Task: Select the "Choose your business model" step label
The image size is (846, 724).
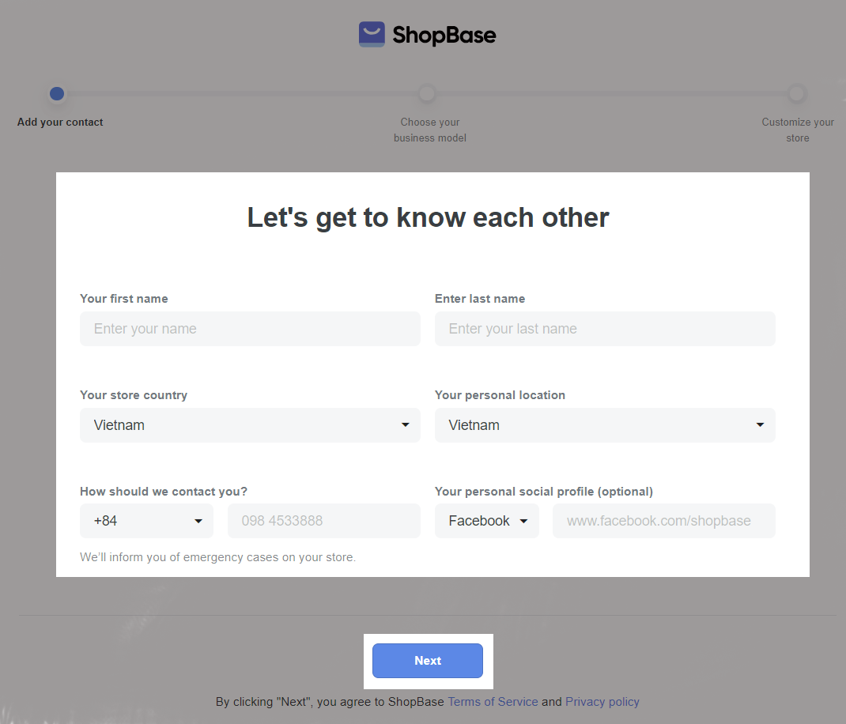Action: pyautogui.click(x=430, y=130)
